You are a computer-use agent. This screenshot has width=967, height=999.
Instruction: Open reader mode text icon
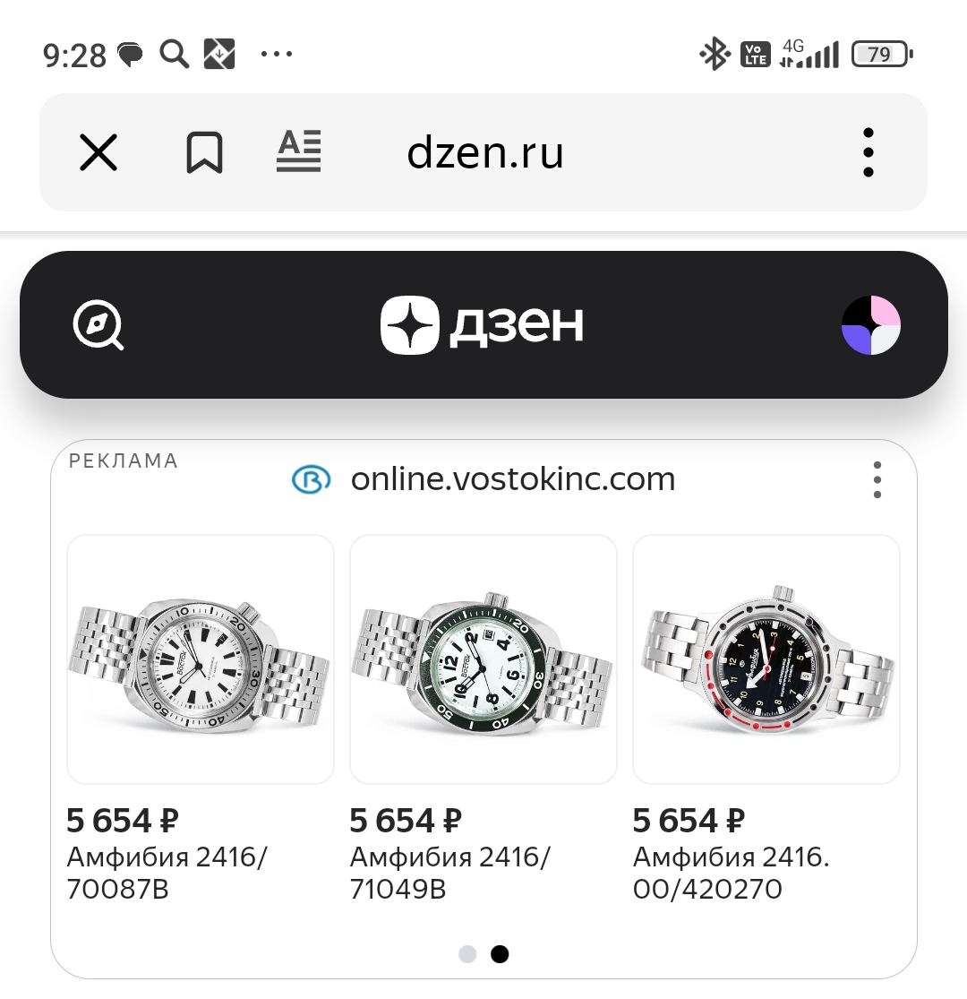point(298,151)
